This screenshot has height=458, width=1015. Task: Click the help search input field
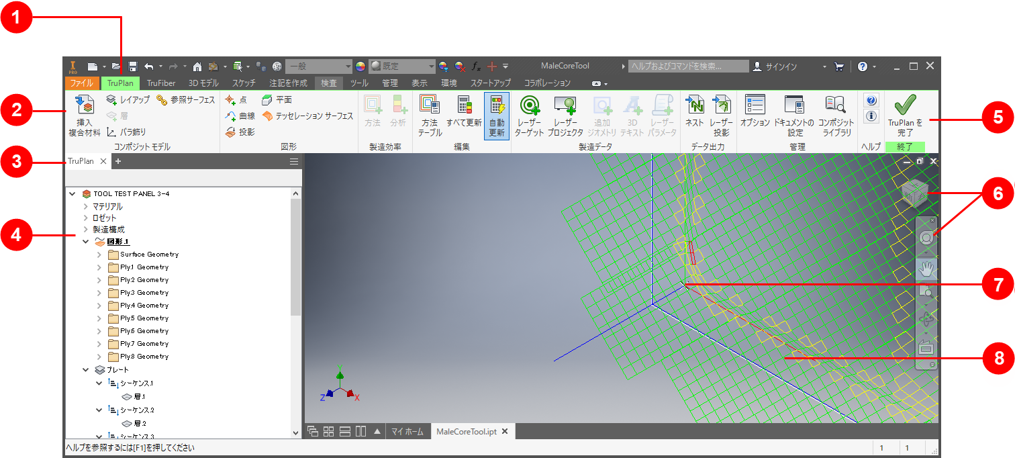click(x=688, y=66)
